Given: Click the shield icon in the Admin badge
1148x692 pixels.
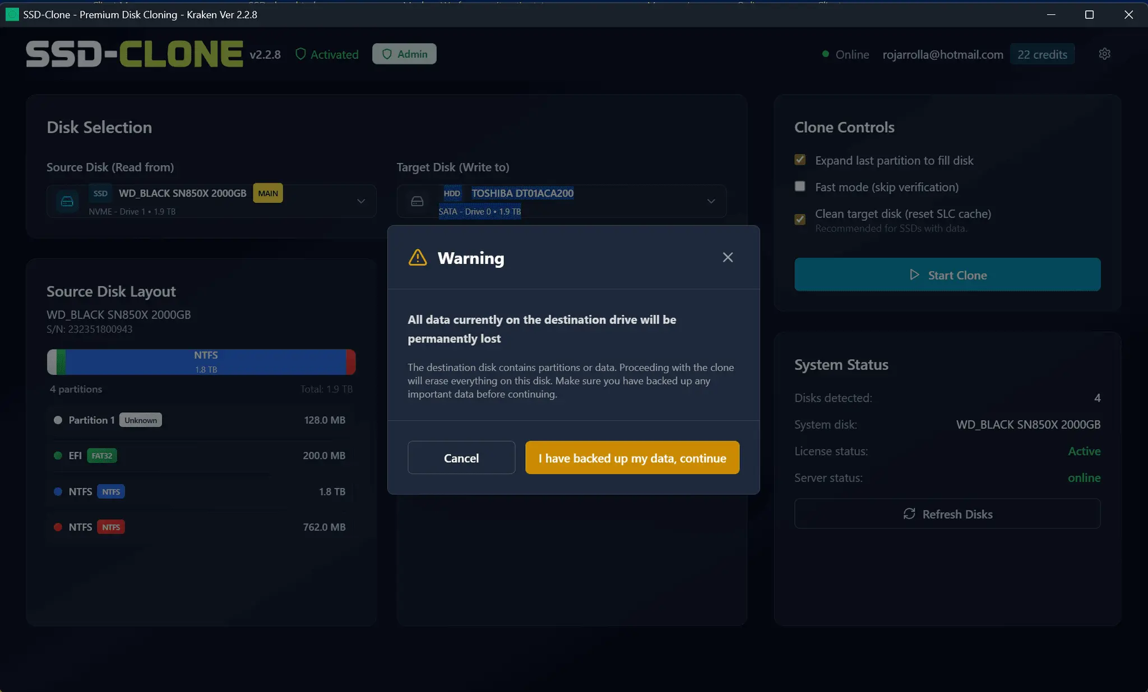Looking at the screenshot, I should coord(387,54).
